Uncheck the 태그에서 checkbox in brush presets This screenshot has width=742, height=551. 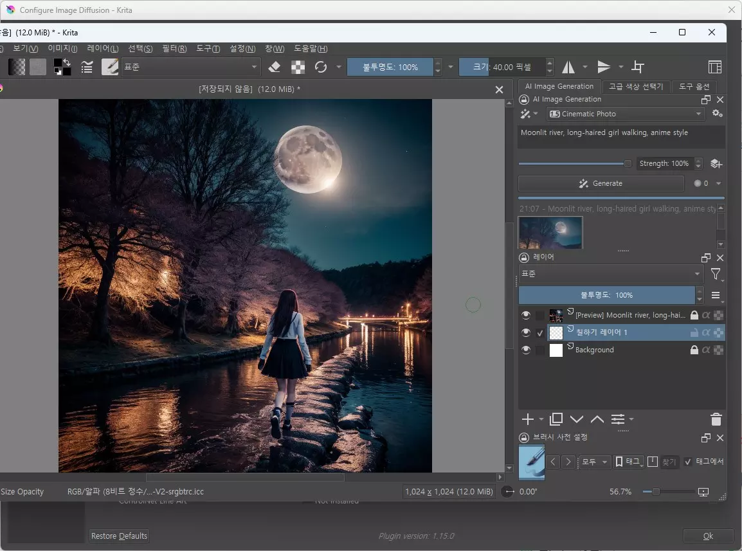point(687,462)
